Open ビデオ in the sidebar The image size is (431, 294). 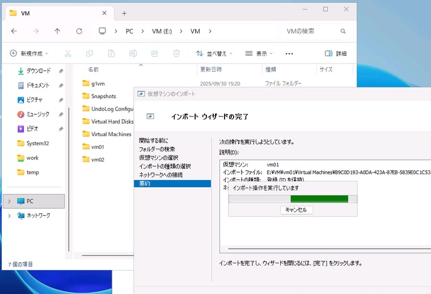tap(28, 129)
